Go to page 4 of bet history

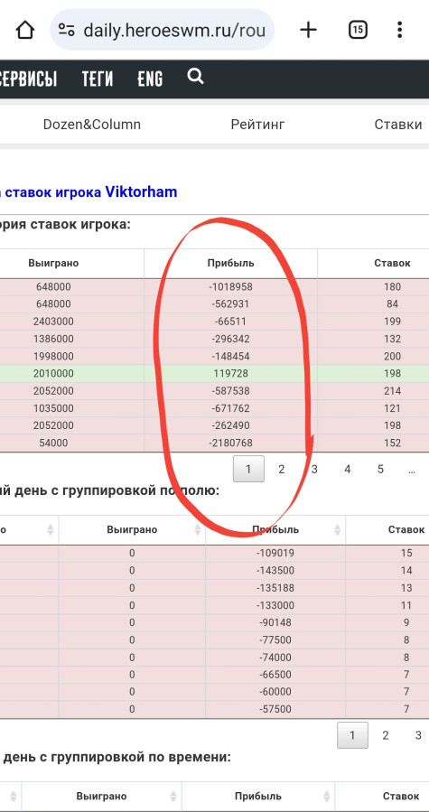coord(348,469)
